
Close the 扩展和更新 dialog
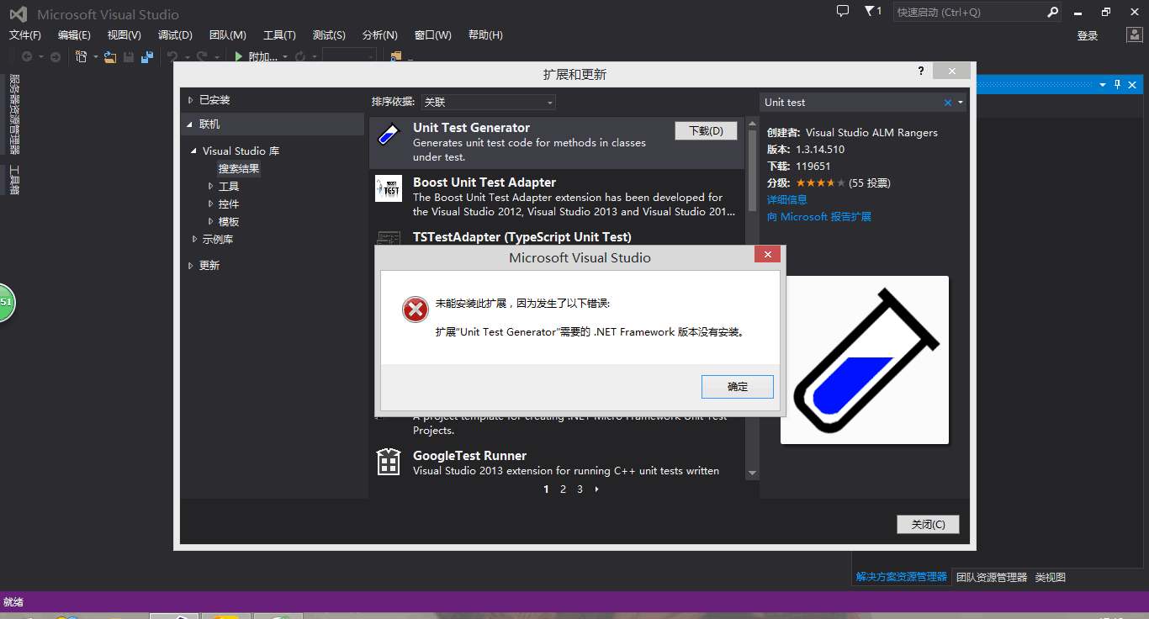tap(950, 71)
